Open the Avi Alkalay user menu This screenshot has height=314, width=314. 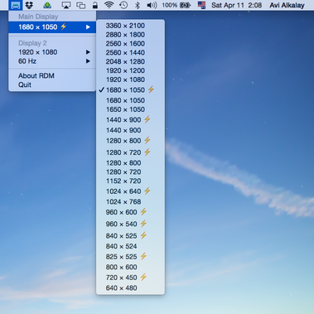(287, 5)
